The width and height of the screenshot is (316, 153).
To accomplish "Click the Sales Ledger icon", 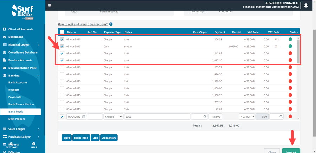I will click(5, 129).
